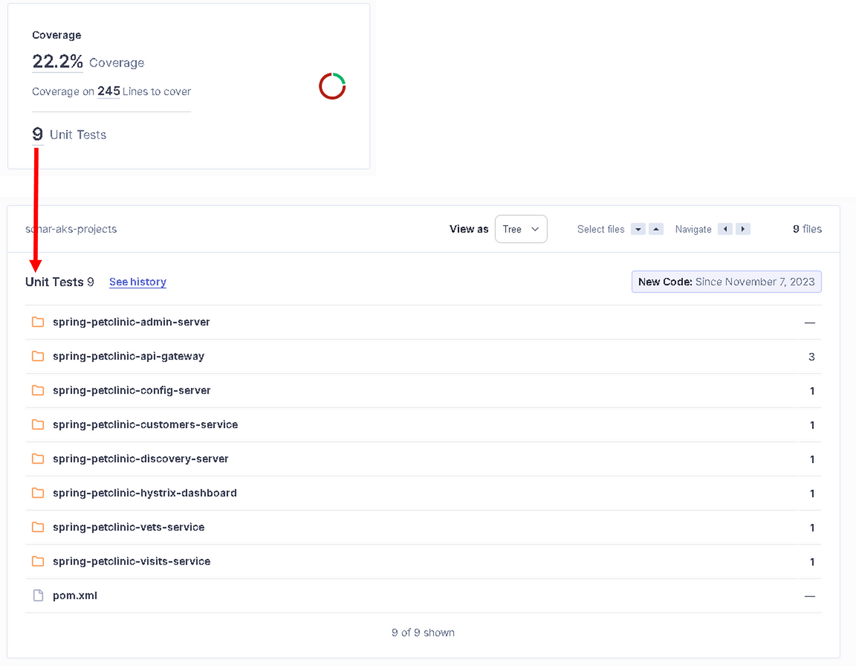Click the coverage donut chart
The width and height of the screenshot is (856, 666).
pyautogui.click(x=333, y=86)
